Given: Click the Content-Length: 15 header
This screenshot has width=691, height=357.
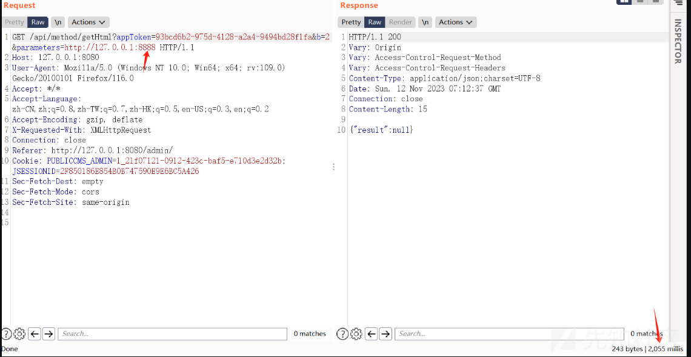Looking at the screenshot, I should (x=388, y=109).
